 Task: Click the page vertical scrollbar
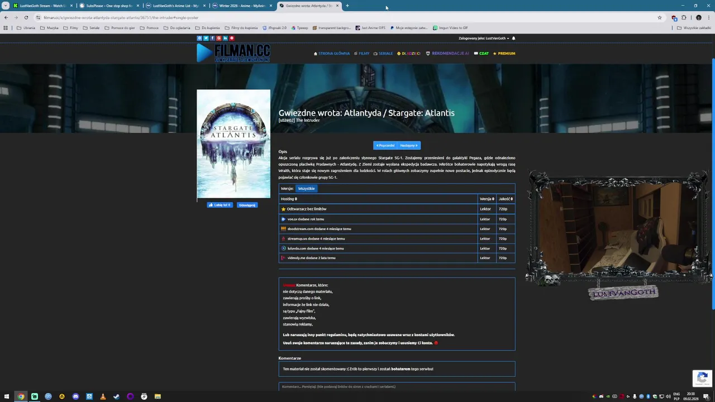(x=713, y=184)
